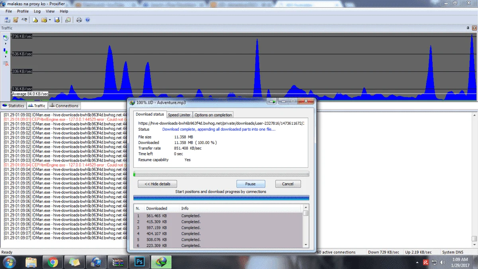Click the first red CEPHtmlEngine.exe error log line
This screenshot has width=478, height=269.
[x=65, y=119]
